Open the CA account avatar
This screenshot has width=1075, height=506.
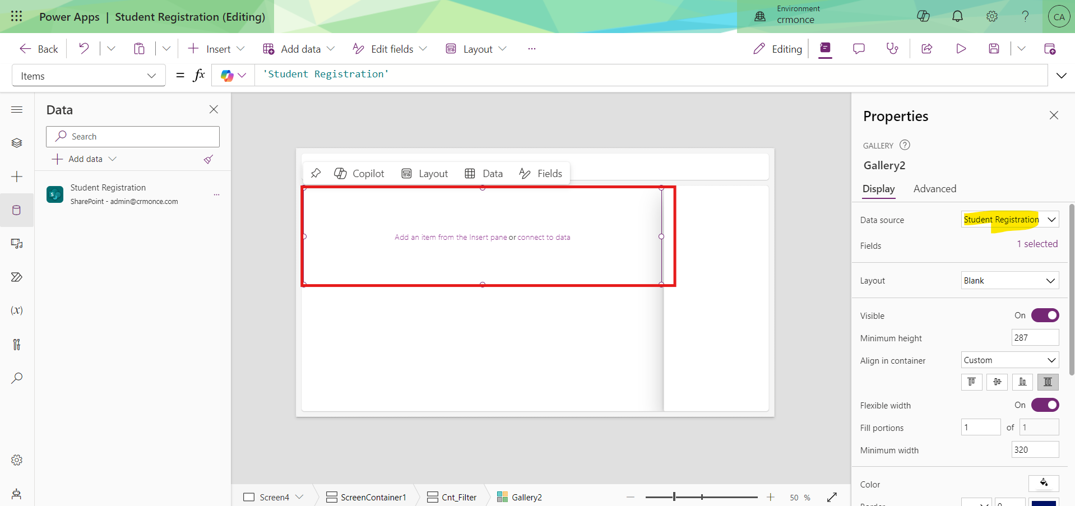pos(1059,17)
